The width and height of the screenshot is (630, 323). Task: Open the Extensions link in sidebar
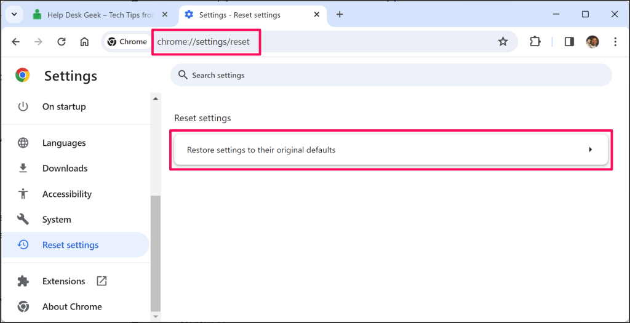(x=63, y=281)
